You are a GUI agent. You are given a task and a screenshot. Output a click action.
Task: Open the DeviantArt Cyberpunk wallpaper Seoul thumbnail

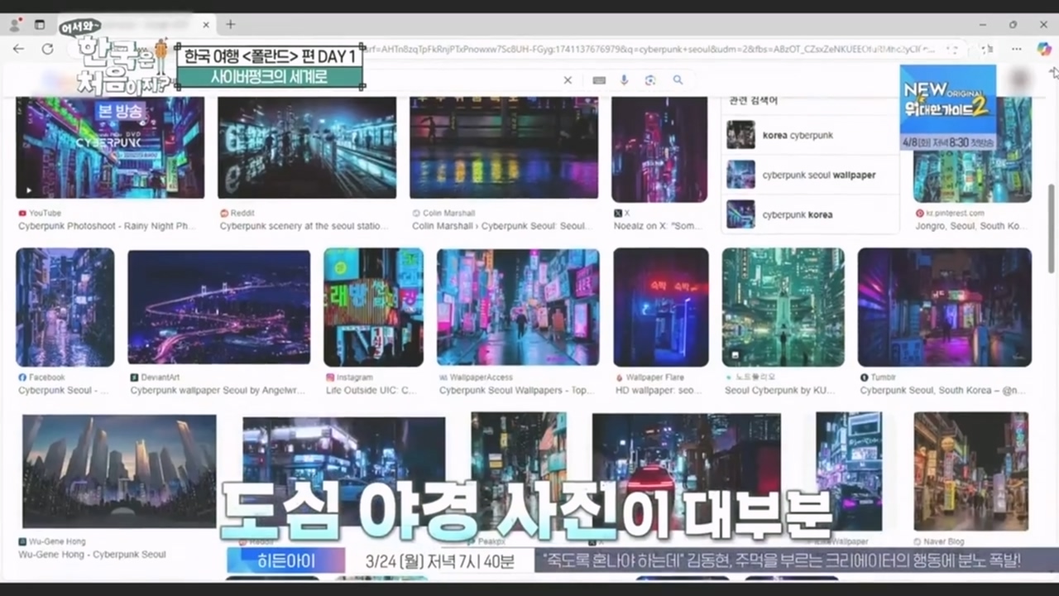218,307
